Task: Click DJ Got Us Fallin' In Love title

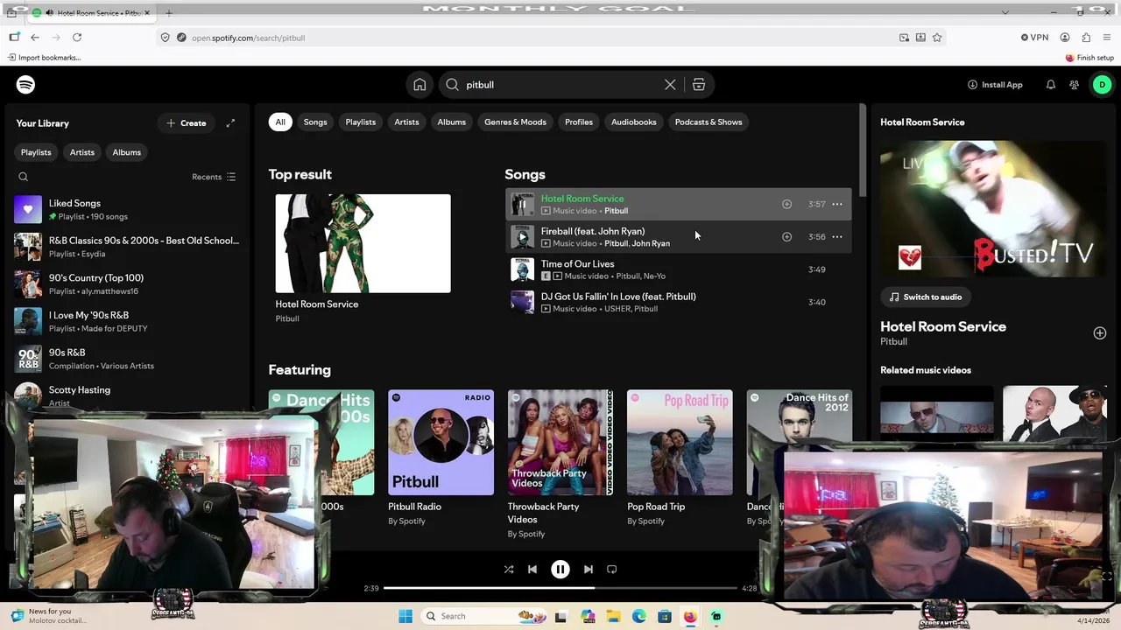Action: click(618, 297)
